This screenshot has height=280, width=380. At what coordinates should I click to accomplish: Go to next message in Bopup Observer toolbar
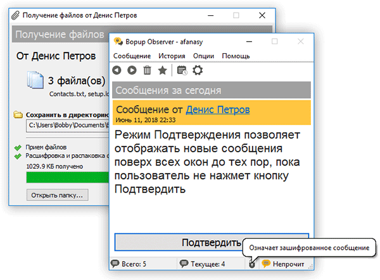coord(132,70)
